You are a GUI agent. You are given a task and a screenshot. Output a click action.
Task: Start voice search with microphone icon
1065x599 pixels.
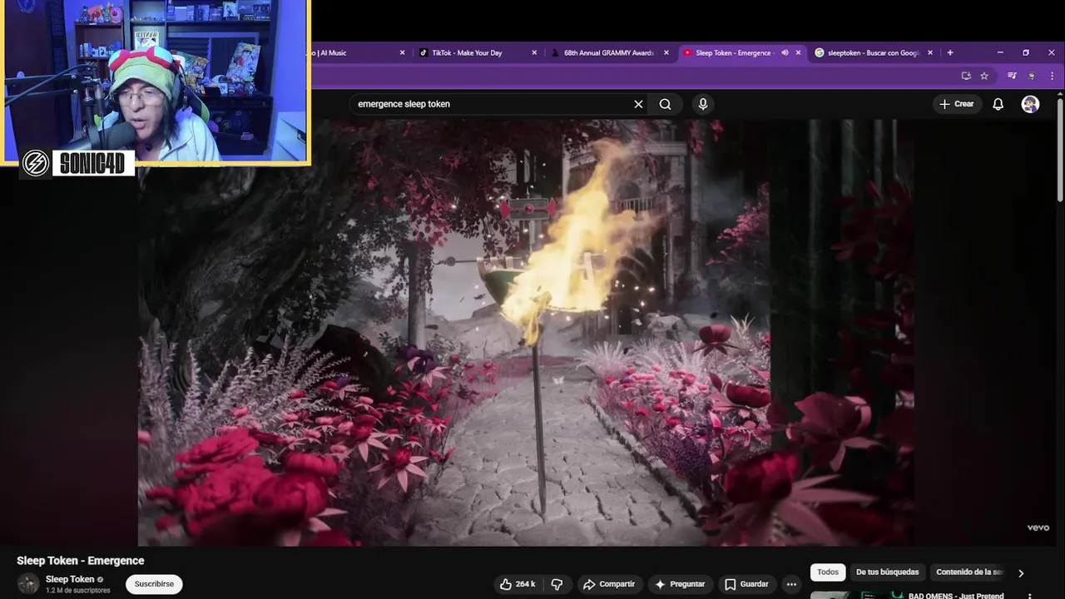click(x=703, y=104)
